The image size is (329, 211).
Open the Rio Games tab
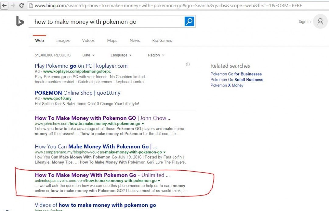click(x=162, y=40)
